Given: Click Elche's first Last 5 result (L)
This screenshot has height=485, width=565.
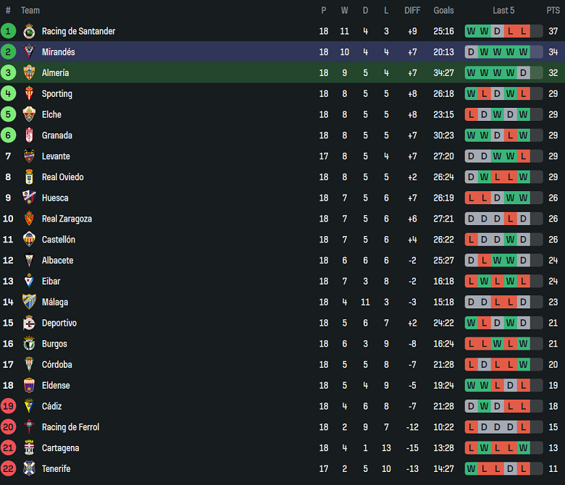Looking at the screenshot, I should click(471, 114).
